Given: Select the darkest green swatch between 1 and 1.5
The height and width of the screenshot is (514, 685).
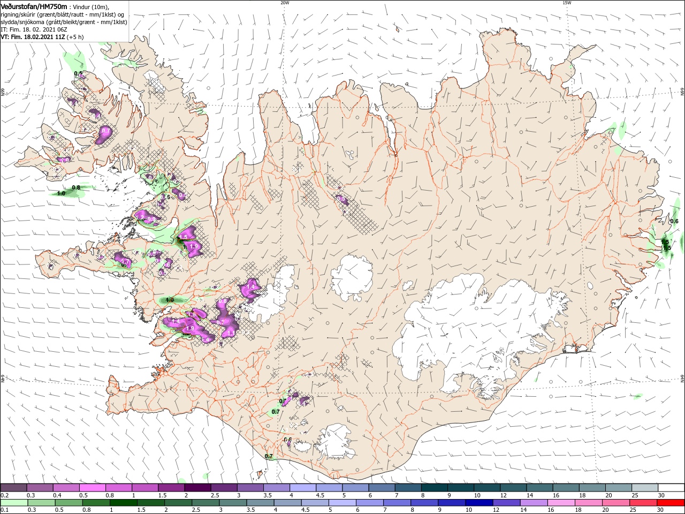Looking at the screenshot, I should pyautogui.click(x=123, y=503).
